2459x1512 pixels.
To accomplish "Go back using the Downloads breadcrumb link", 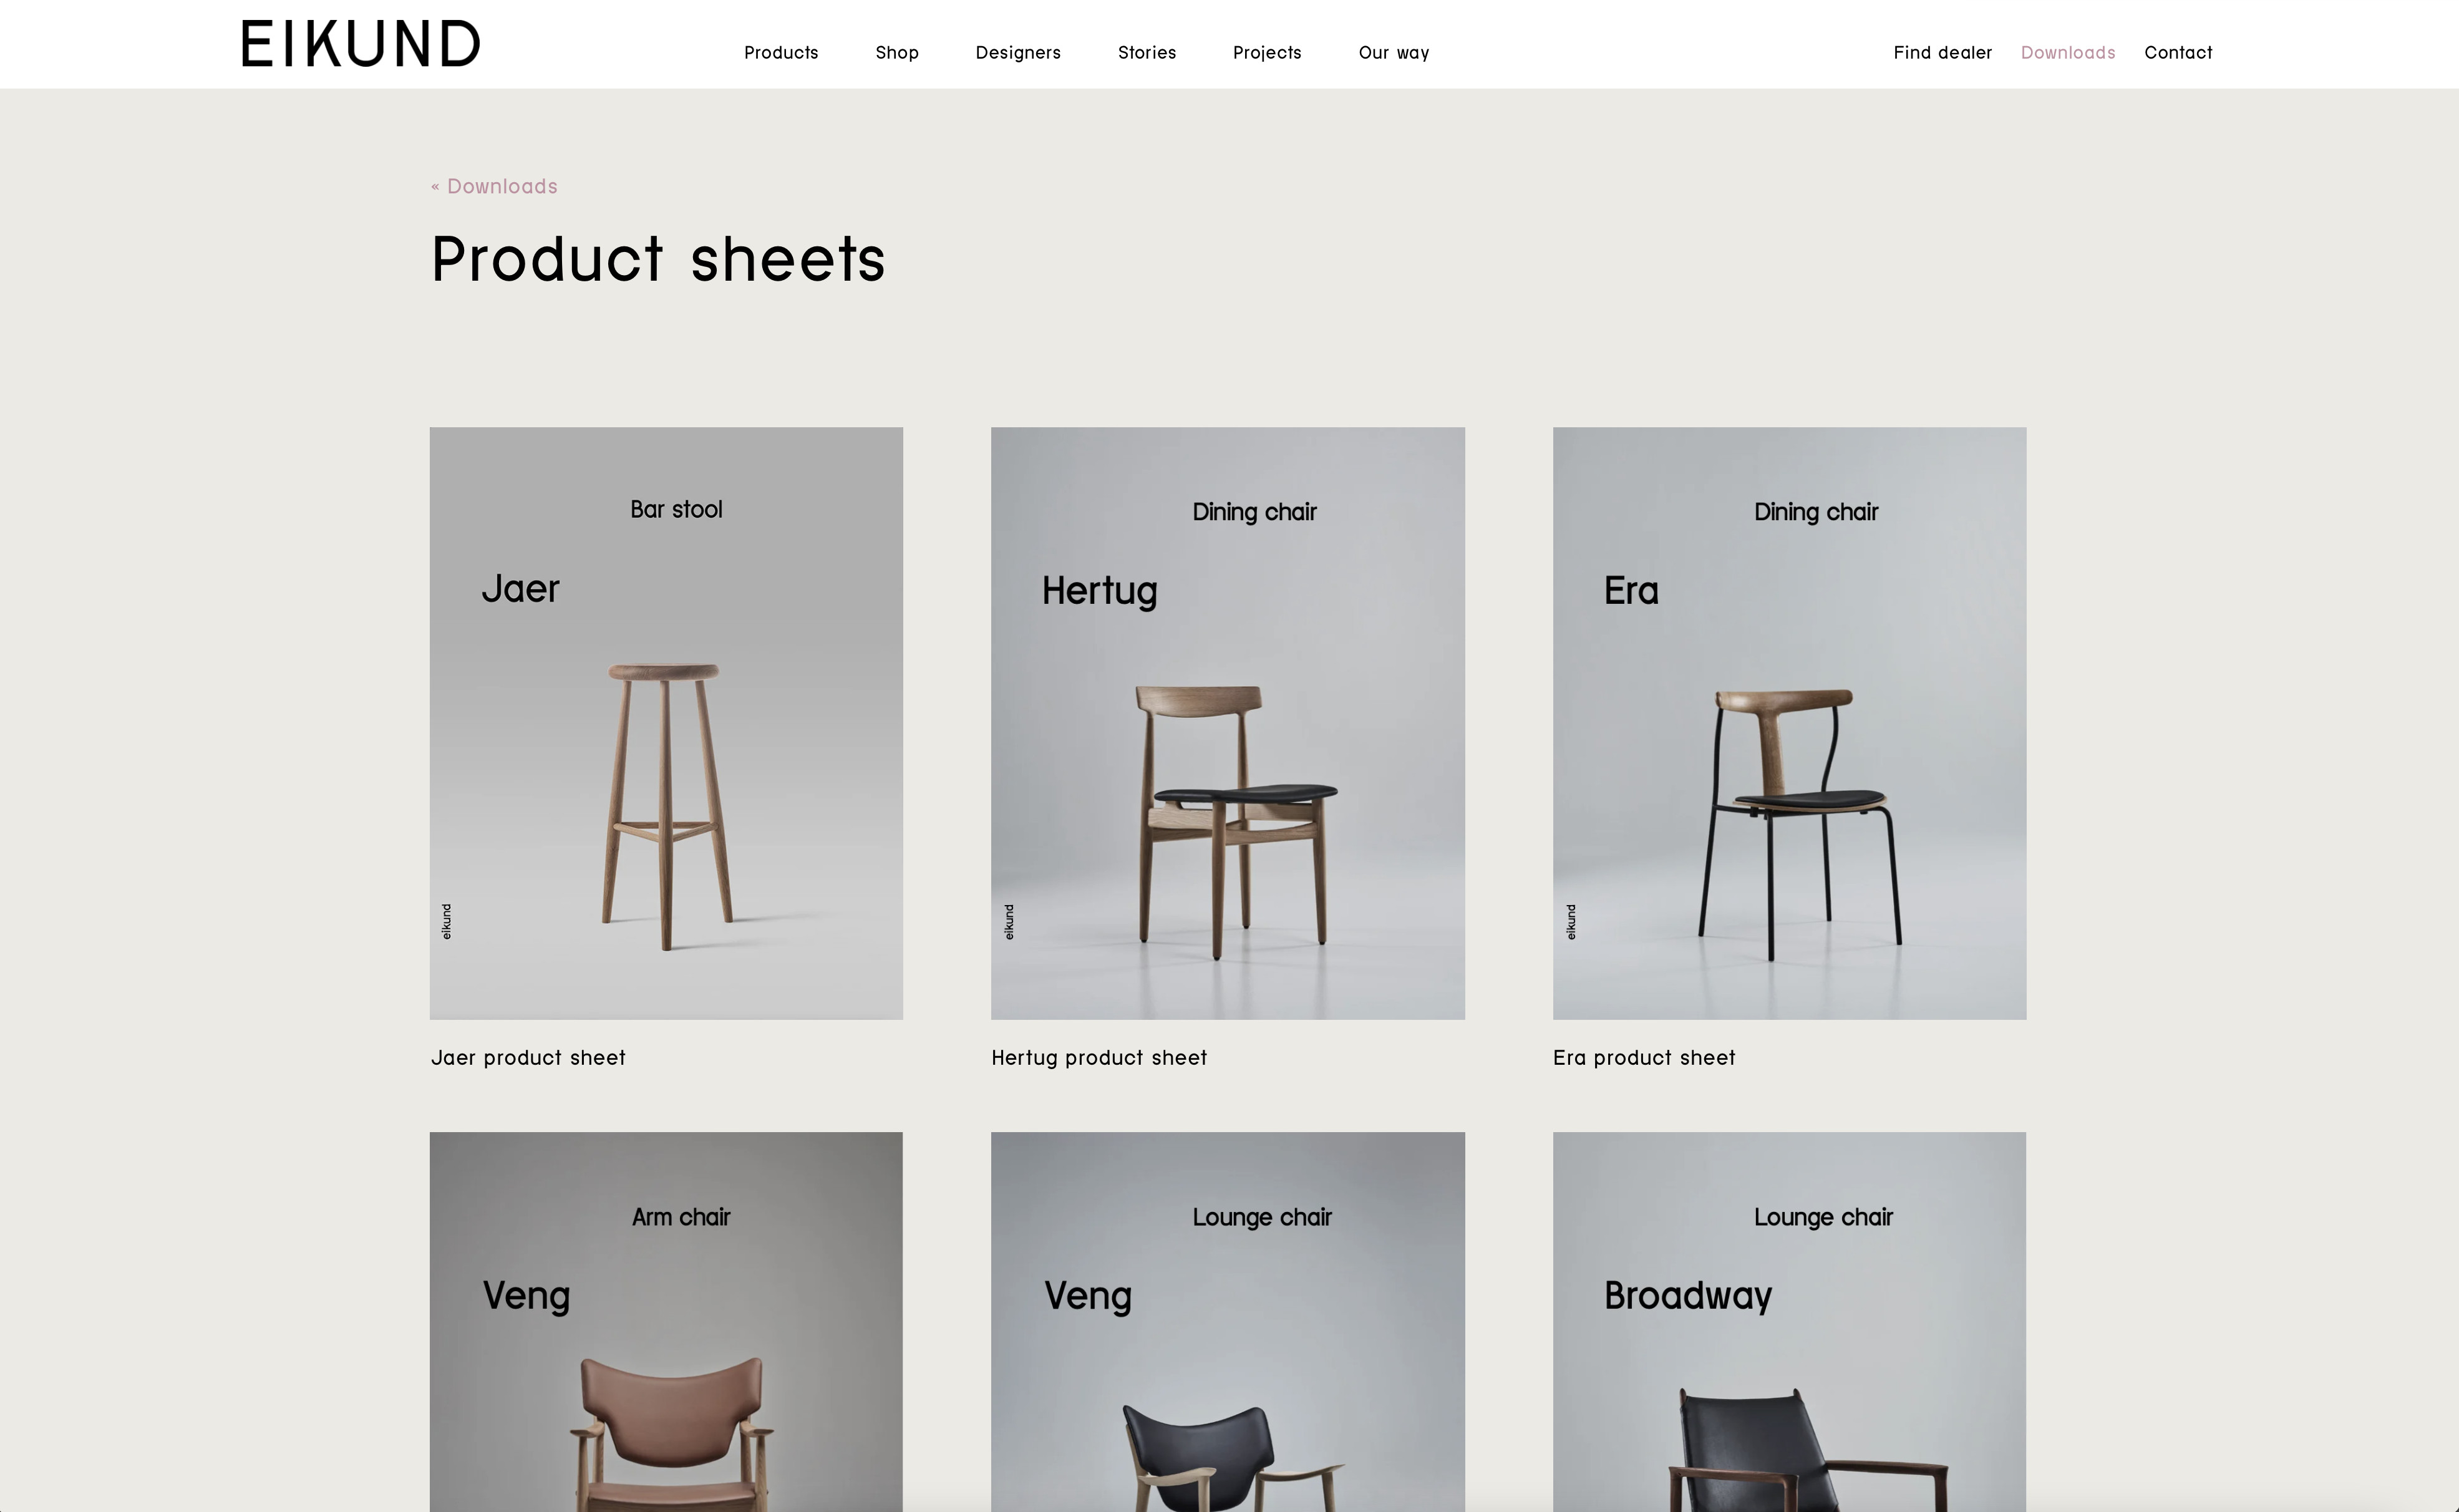I will click(x=494, y=186).
